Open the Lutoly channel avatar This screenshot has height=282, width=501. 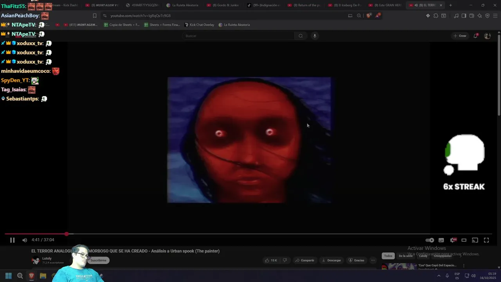click(36, 260)
